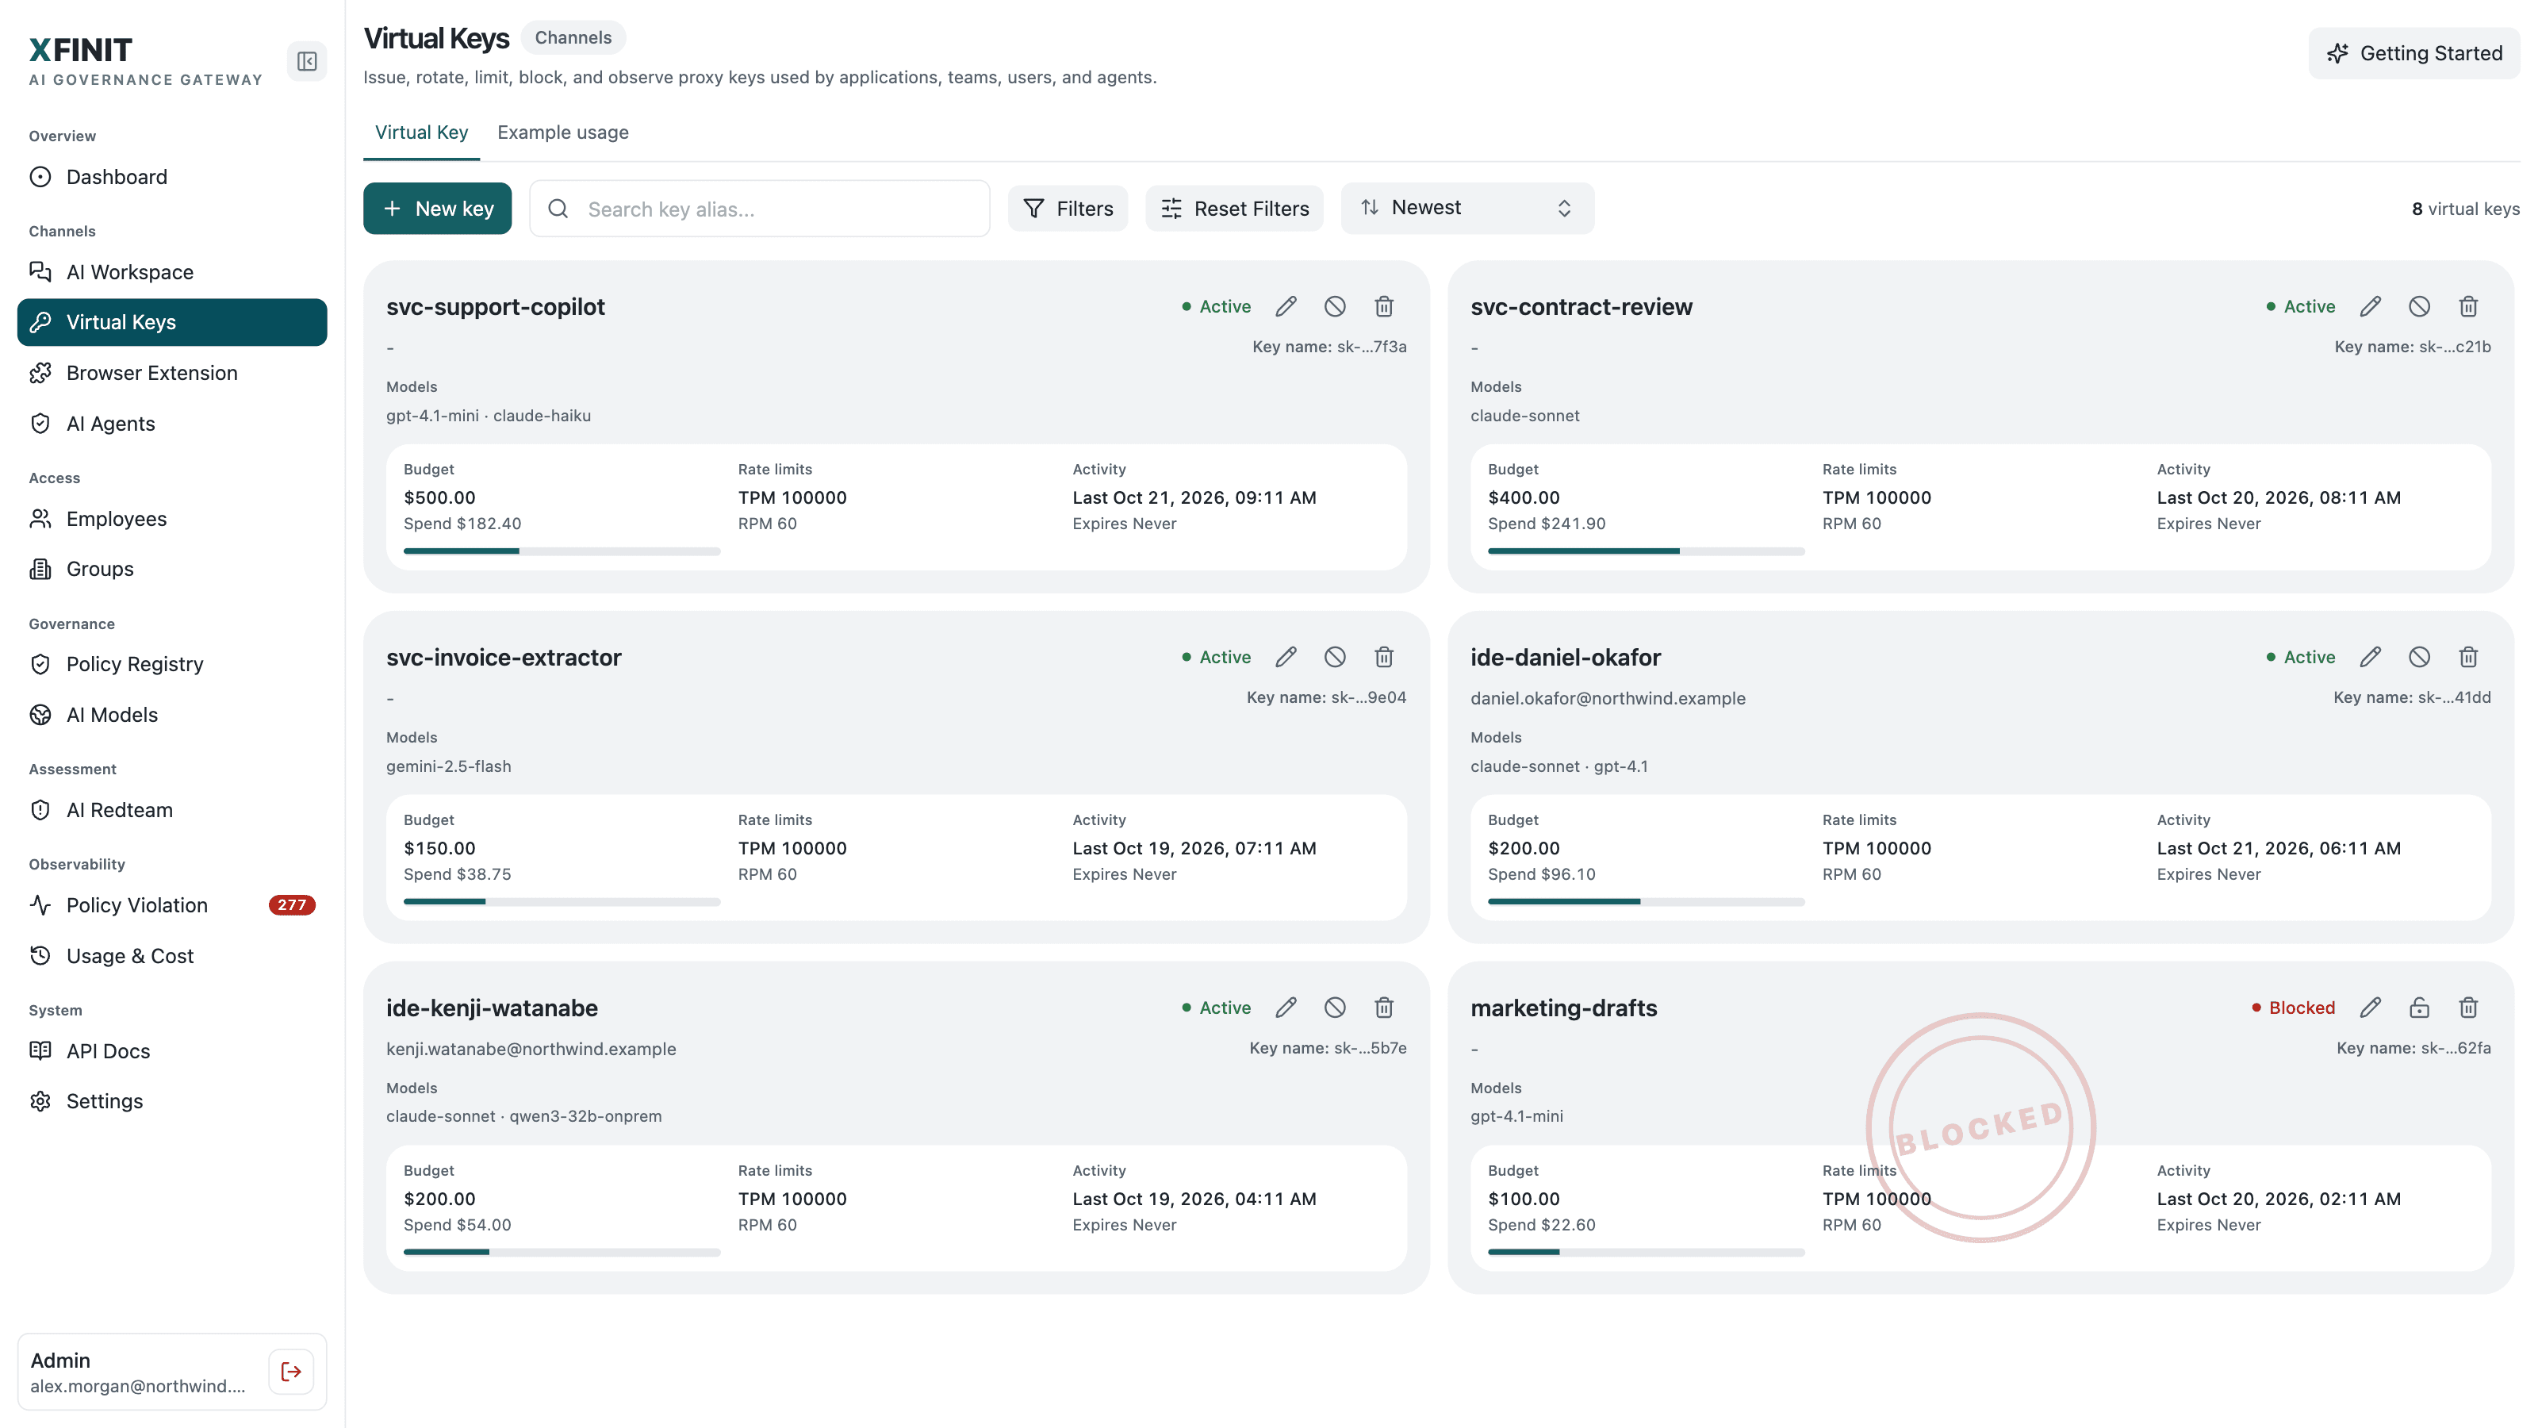This screenshot has height=1428, width=2538.
Task: Open Browser Extension in sidebar
Action: coord(172,374)
